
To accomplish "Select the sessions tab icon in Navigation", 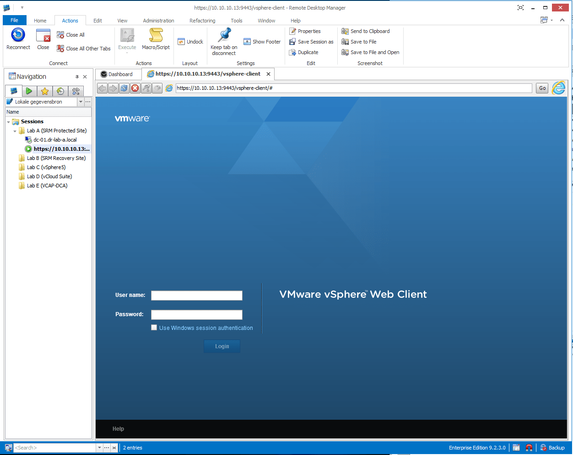I will 13,91.
